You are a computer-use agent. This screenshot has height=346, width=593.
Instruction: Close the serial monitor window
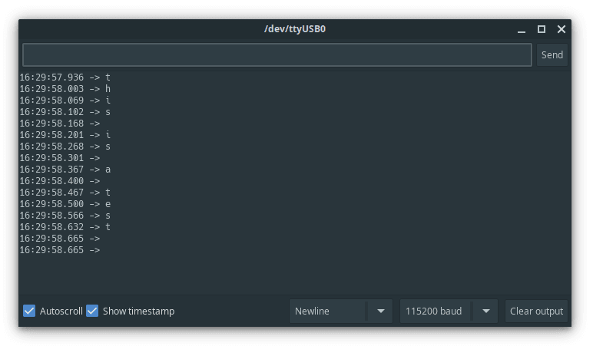pyautogui.click(x=562, y=29)
